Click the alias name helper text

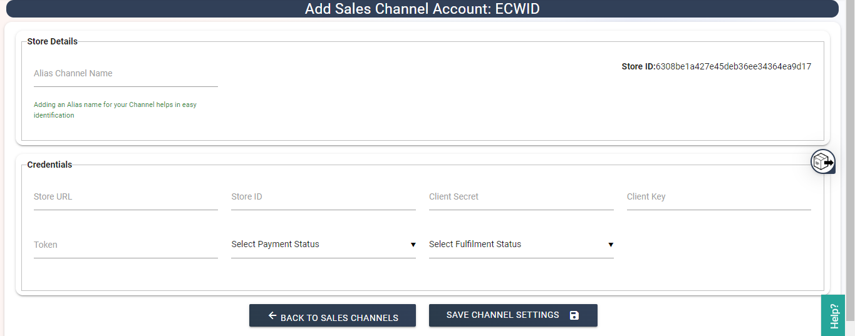[x=115, y=110]
